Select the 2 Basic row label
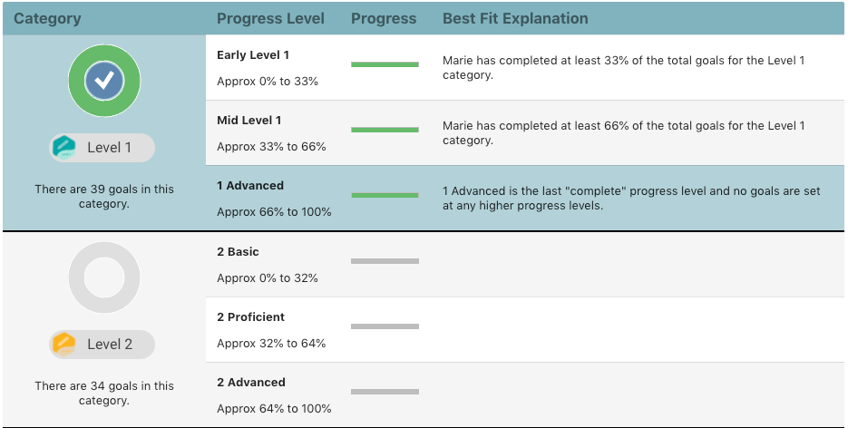This screenshot has height=428, width=848. (x=238, y=252)
